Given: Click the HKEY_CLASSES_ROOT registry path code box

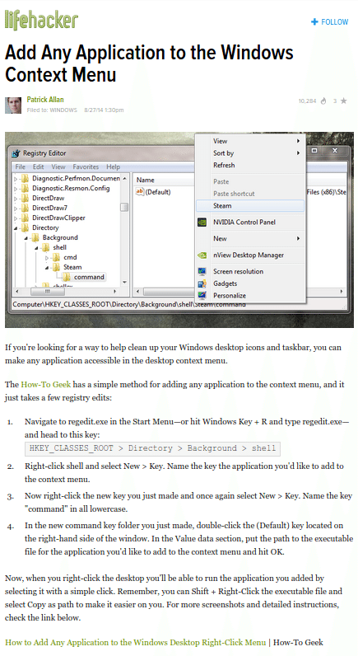Looking at the screenshot, I should tap(152, 448).
